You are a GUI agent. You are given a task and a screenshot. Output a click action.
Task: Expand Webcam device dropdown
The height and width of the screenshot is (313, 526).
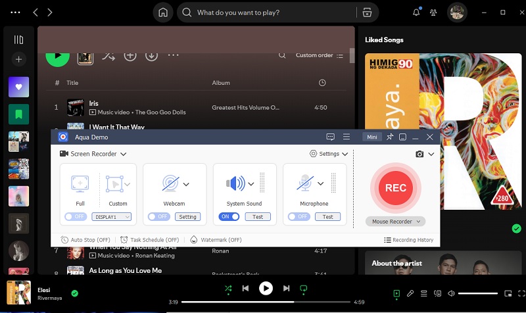186,184
